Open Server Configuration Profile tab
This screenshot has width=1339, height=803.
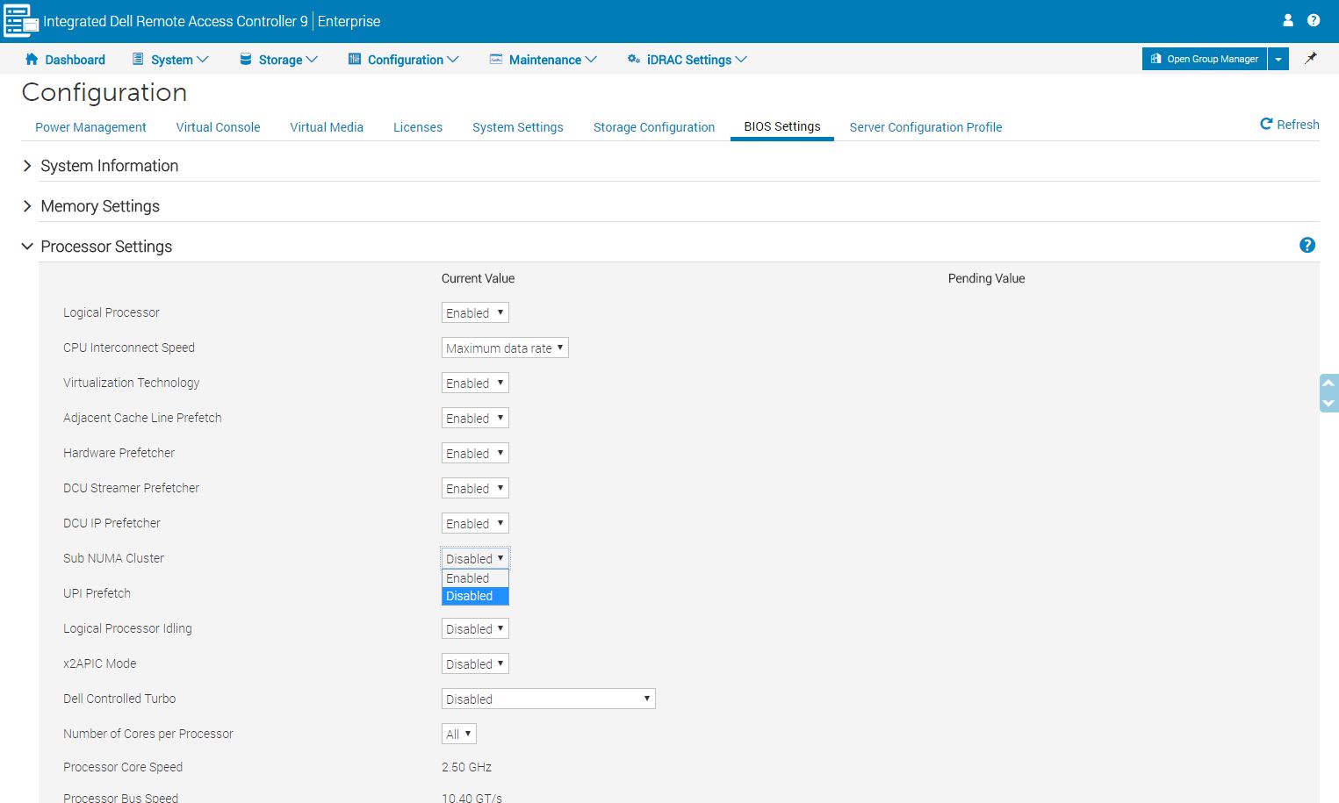[x=925, y=127]
